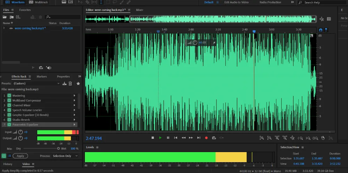Adjust the Dry/Wet mix slider handle
The height and width of the screenshot is (173, 348).
pos(58,148)
